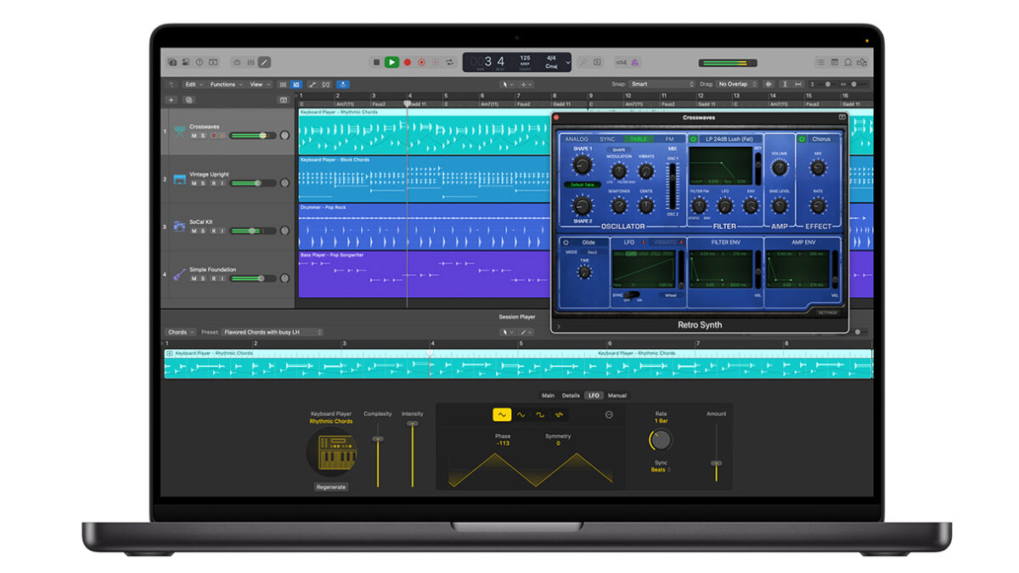Open the Functions menu

click(x=226, y=84)
